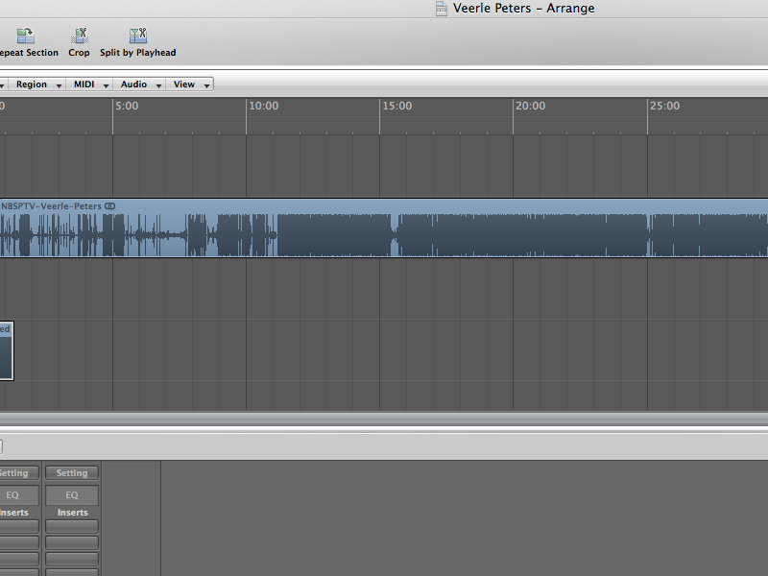Select the Crop tool icon

(x=79, y=36)
